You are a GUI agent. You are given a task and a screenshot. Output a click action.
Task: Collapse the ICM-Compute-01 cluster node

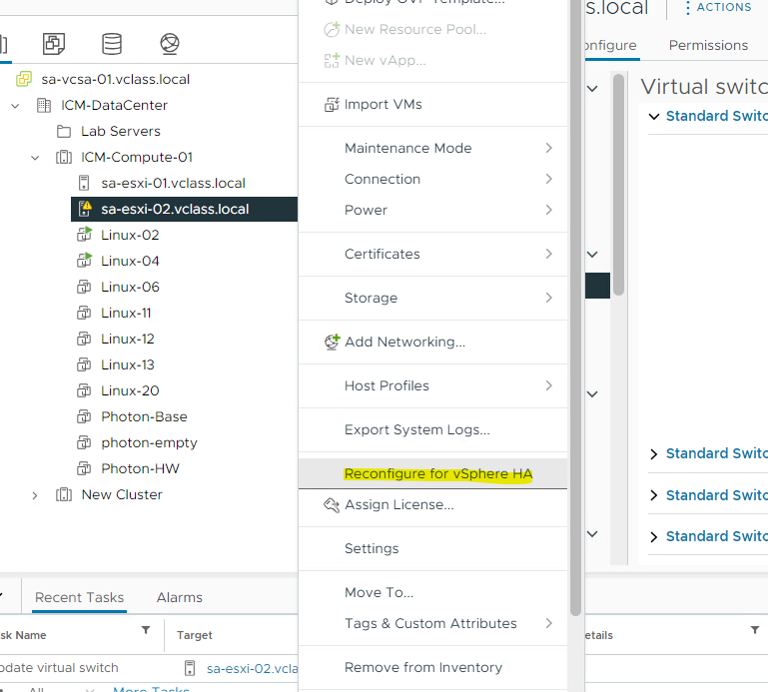tap(35, 158)
